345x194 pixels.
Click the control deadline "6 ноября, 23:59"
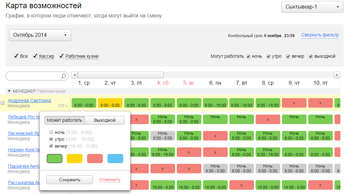(x=279, y=35)
